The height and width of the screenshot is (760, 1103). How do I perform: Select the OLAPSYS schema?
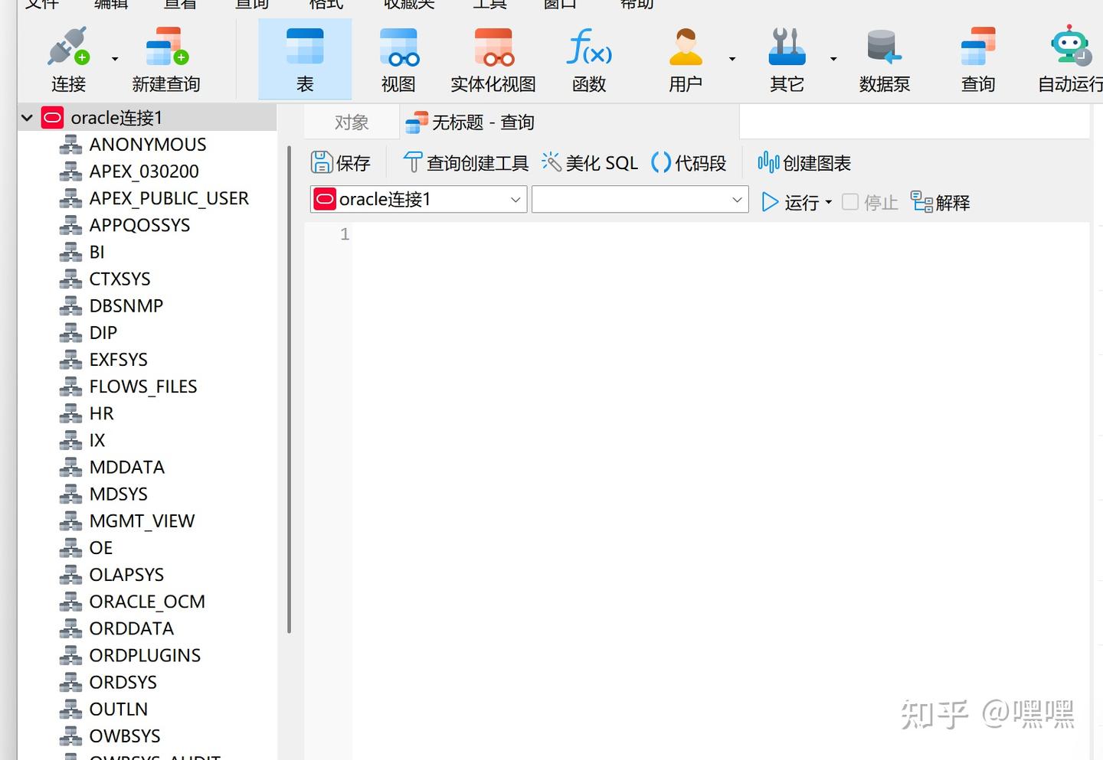coord(126,575)
